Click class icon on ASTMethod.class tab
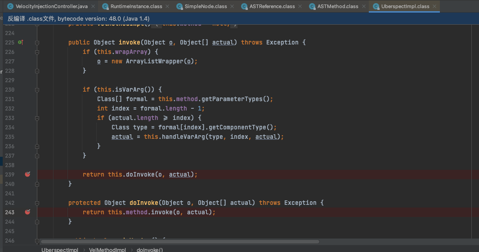The height and width of the screenshot is (252, 479). 312,6
